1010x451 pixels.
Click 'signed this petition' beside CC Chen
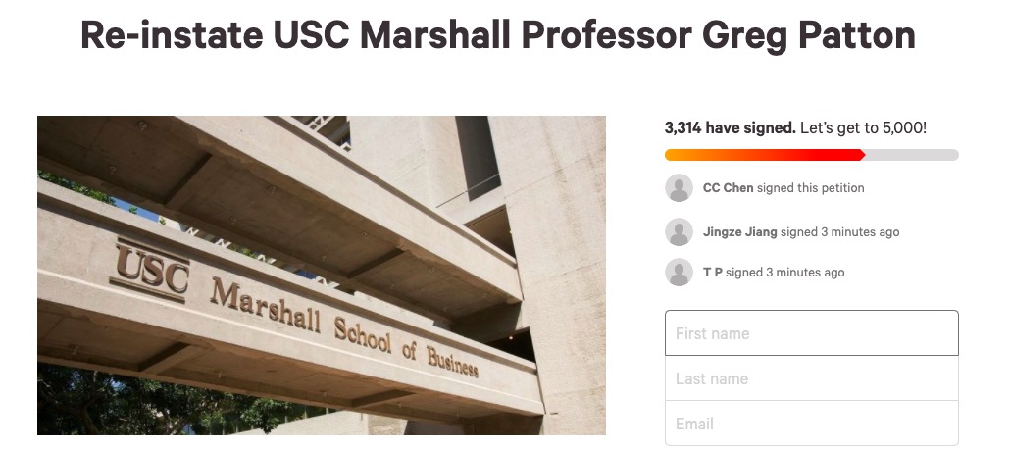(810, 188)
